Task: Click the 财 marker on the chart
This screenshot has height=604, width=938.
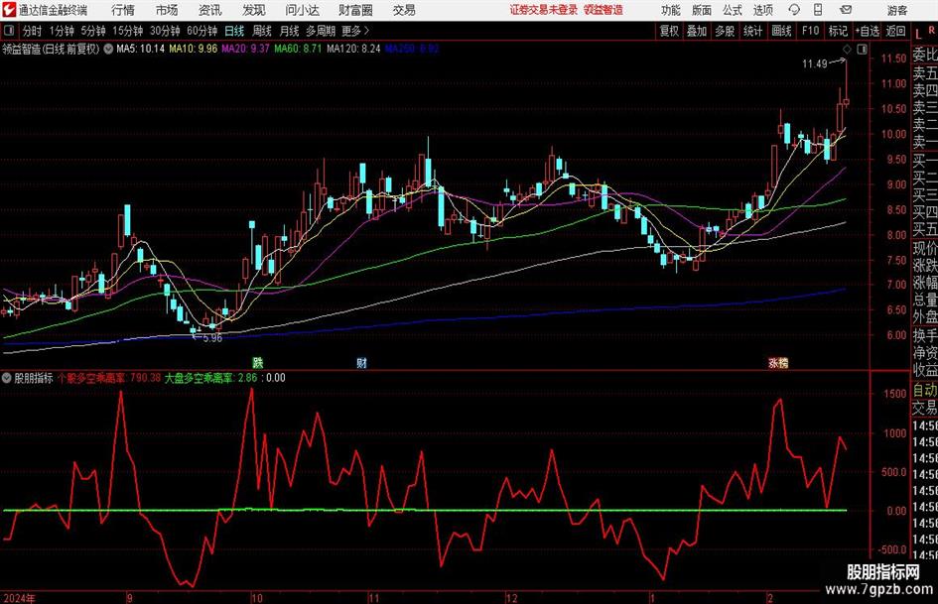Action: [x=361, y=362]
